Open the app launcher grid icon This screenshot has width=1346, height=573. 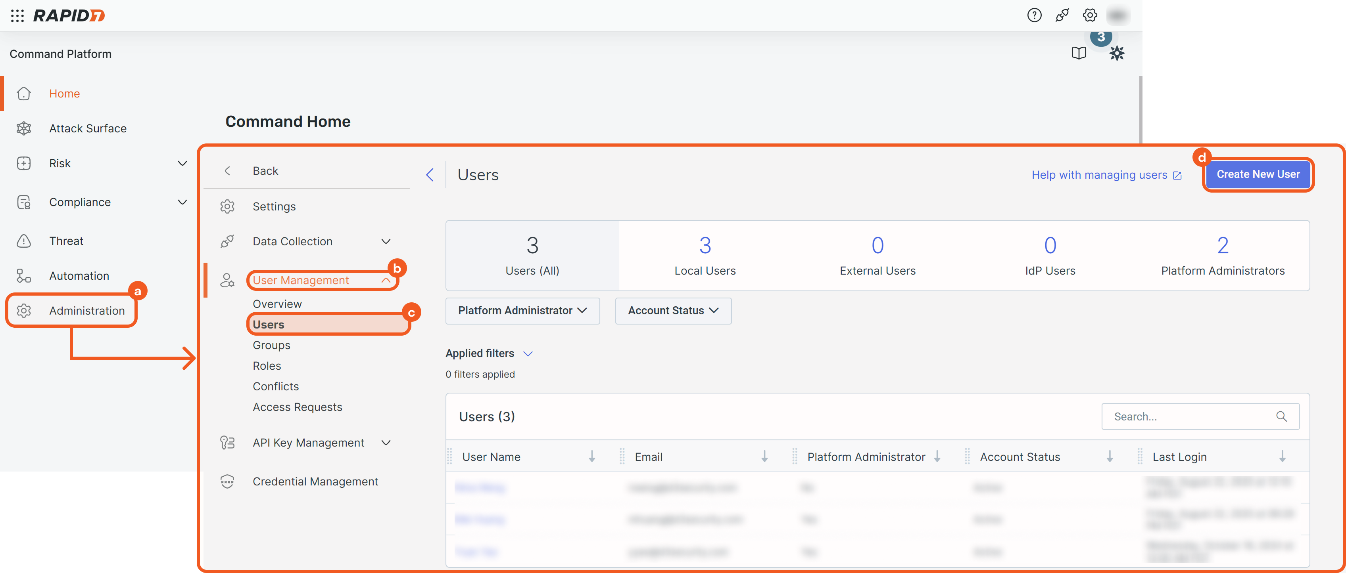pyautogui.click(x=17, y=16)
